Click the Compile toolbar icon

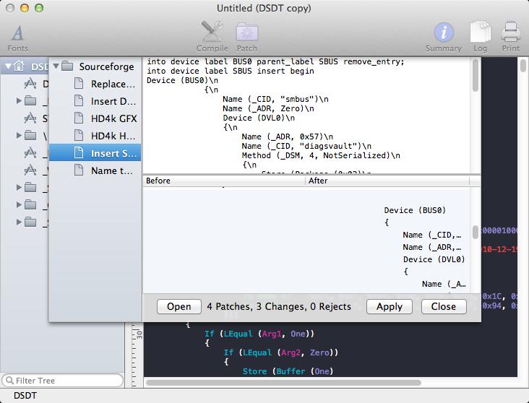pos(212,37)
